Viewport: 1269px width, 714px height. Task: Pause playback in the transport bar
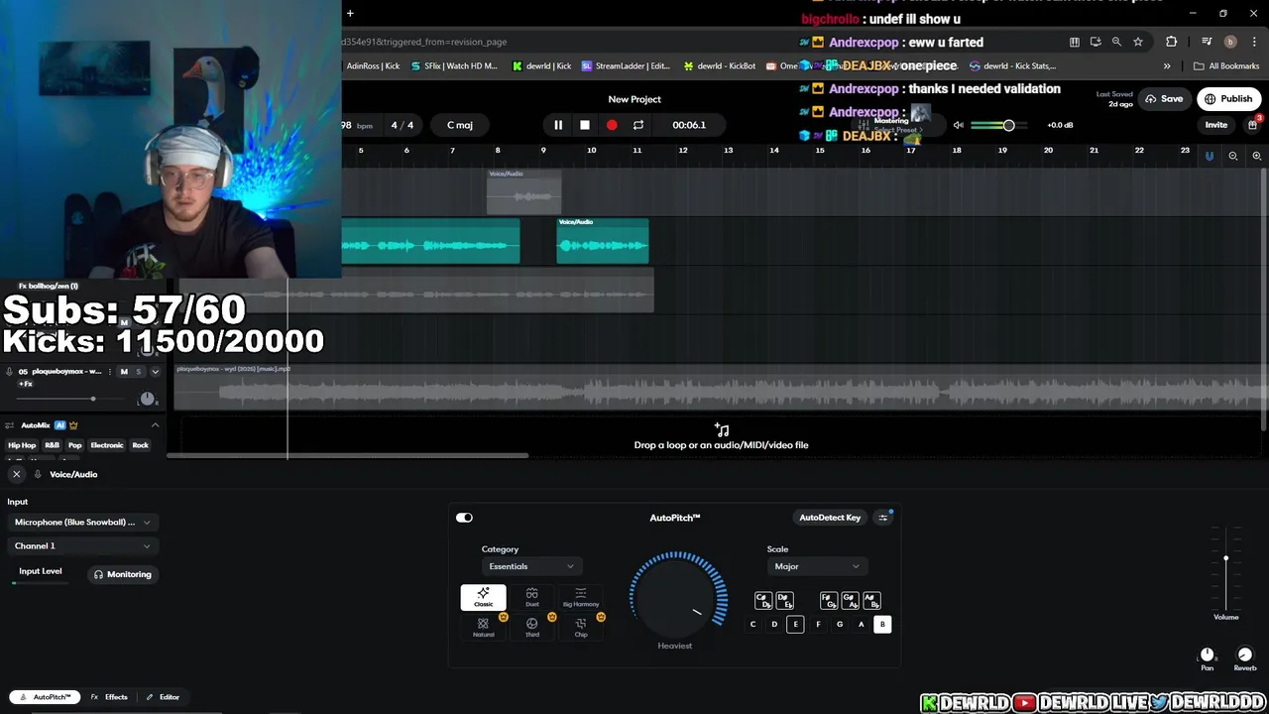click(557, 125)
